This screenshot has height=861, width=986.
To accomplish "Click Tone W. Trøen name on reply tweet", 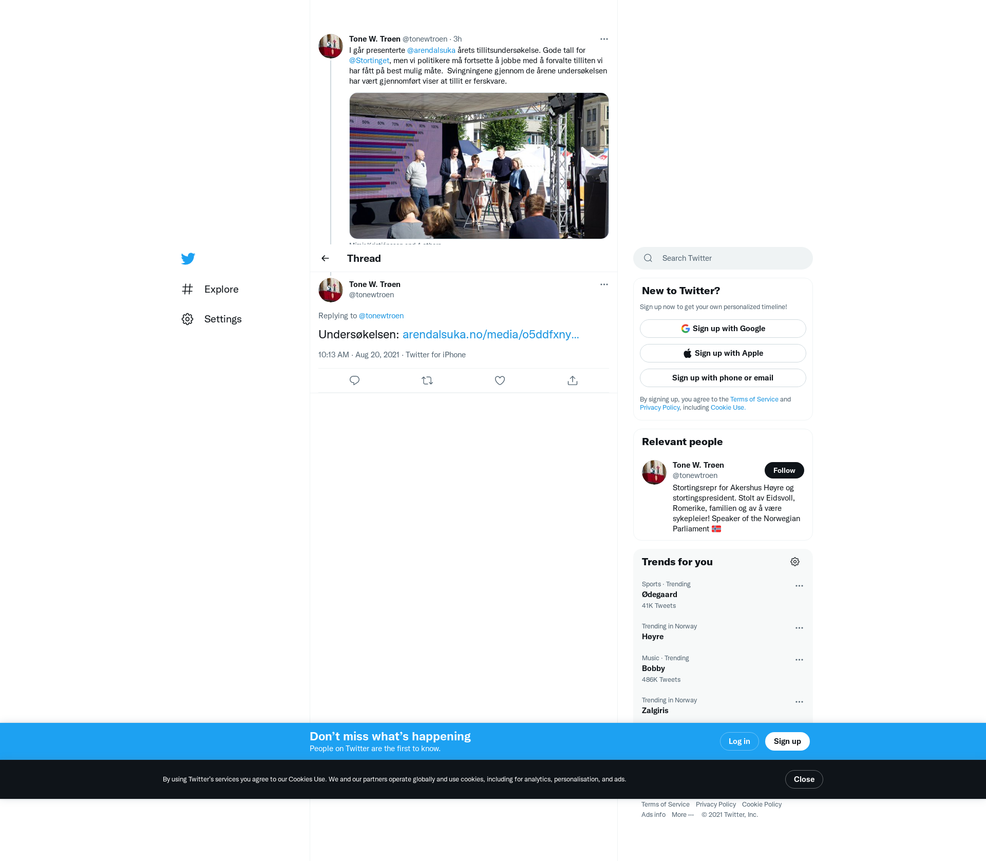I will pos(375,284).
